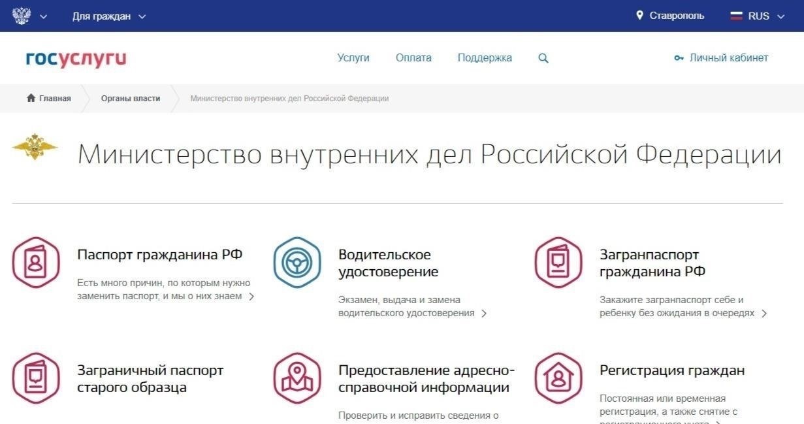Open Регистрация граждан service
This screenshot has height=424, width=804.
pyautogui.click(x=672, y=370)
